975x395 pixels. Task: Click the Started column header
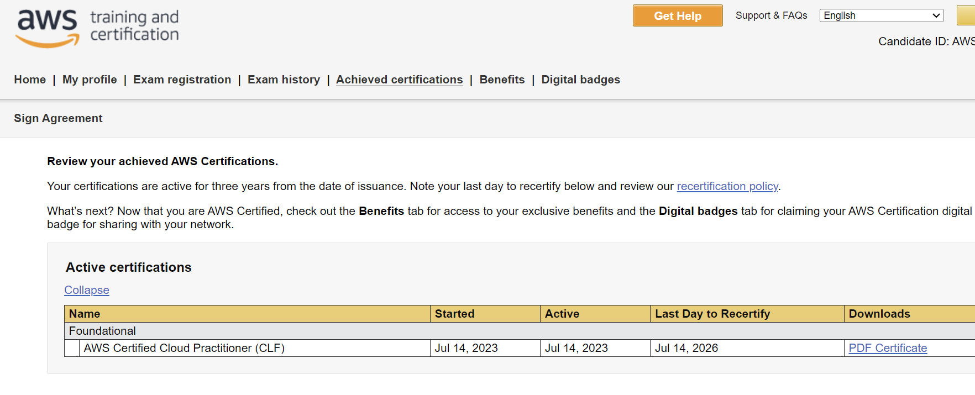point(485,314)
